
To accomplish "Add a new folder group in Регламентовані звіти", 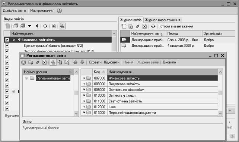I will pyautogui.click(x=31, y=62).
